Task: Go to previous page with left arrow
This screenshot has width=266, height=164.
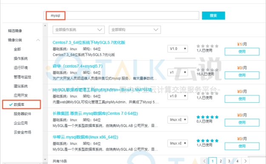Action: [x=204, y=161]
